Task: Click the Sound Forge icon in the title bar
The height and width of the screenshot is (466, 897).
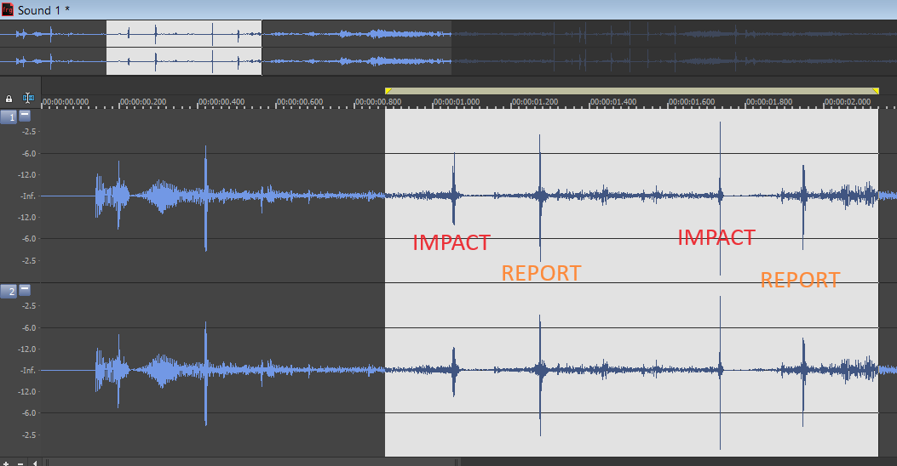Action: click(8, 9)
